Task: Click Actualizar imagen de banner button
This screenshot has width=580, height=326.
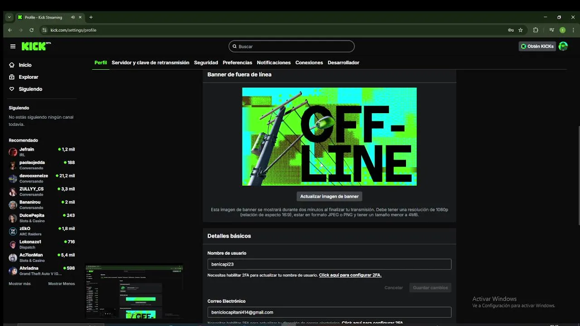Action: click(329, 197)
